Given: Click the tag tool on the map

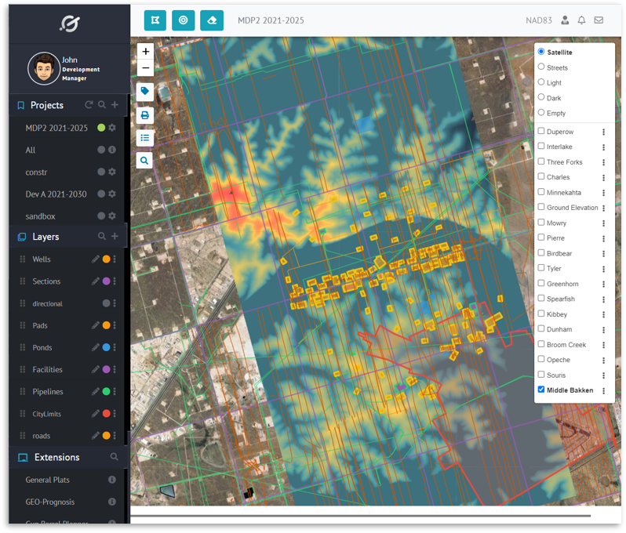Looking at the screenshot, I should coord(144,92).
